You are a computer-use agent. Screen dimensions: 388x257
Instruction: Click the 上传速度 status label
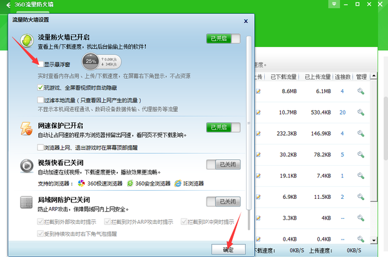[x=320, y=251]
